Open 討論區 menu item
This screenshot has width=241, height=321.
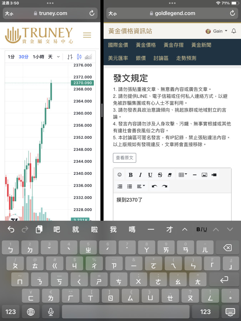[161, 58]
